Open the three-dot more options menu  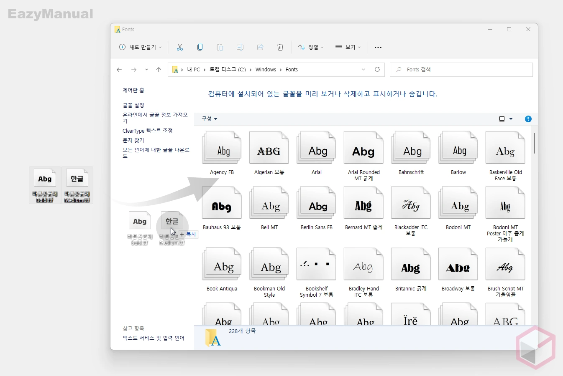pyautogui.click(x=378, y=47)
